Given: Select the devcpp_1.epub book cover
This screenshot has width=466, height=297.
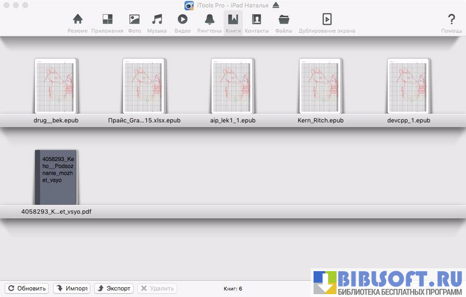Looking at the screenshot, I should (408, 86).
